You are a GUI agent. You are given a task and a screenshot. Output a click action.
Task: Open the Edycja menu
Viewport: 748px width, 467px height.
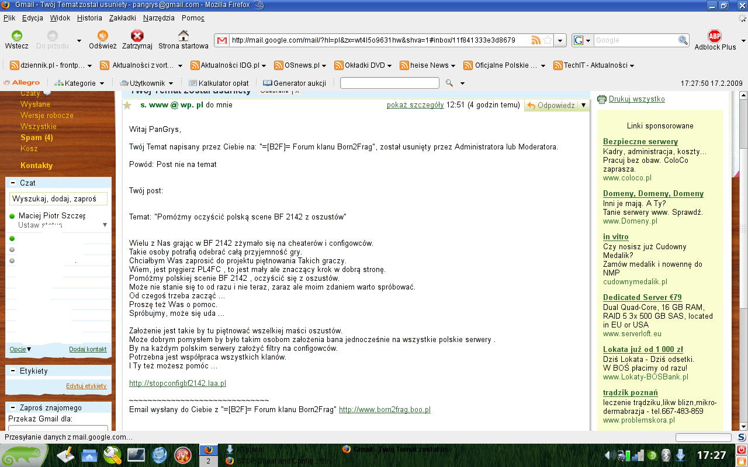click(x=33, y=18)
